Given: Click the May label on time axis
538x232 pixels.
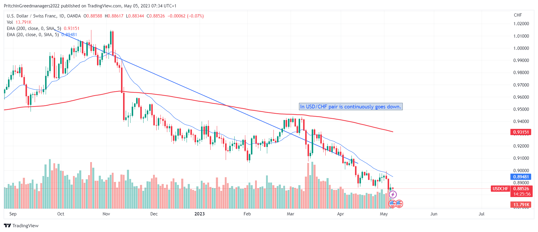Looking at the screenshot, I should pos(384,214).
